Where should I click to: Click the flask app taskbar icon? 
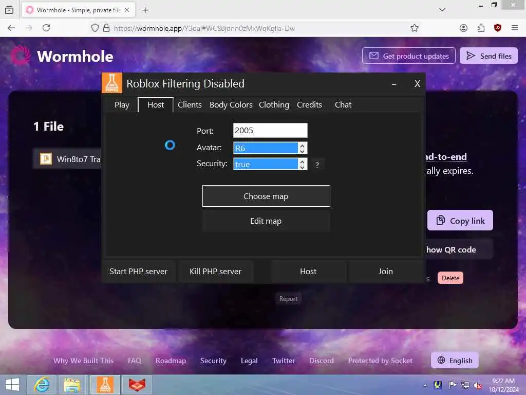click(x=105, y=385)
